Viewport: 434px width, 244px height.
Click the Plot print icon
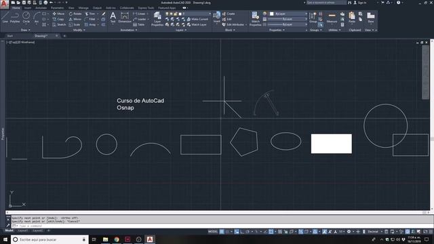[x=45, y=3]
